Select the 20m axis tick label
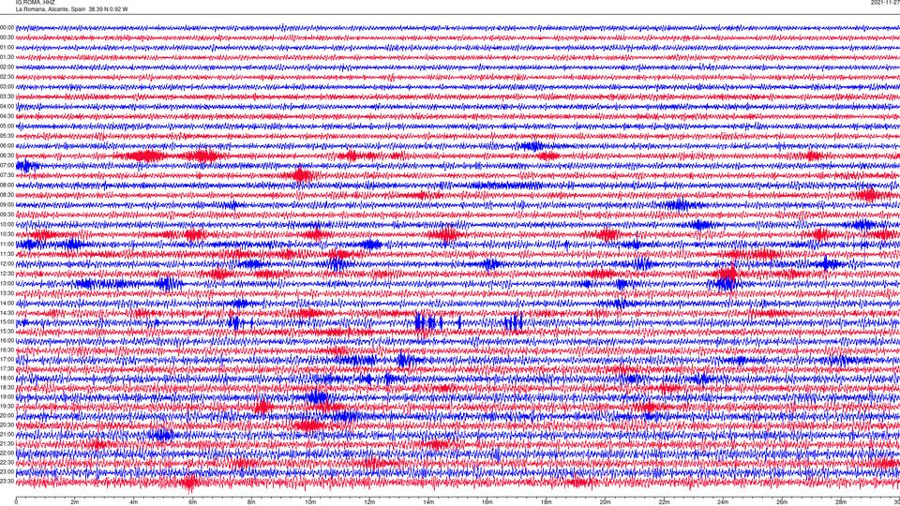 coord(605,502)
